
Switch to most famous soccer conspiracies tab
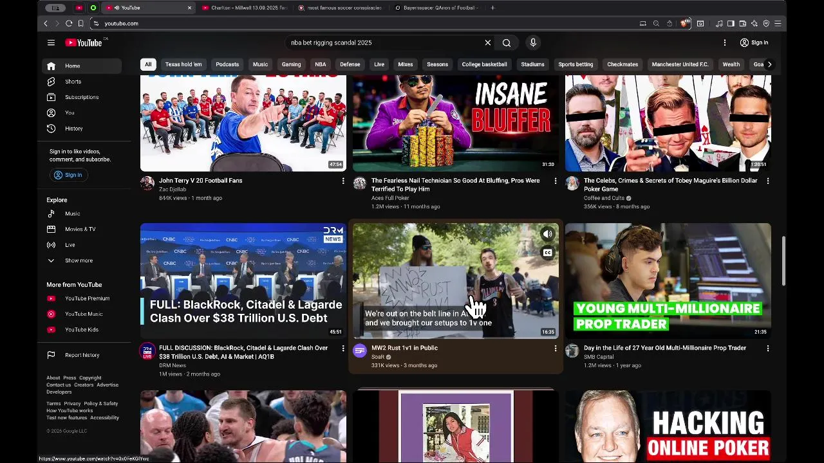(x=341, y=8)
